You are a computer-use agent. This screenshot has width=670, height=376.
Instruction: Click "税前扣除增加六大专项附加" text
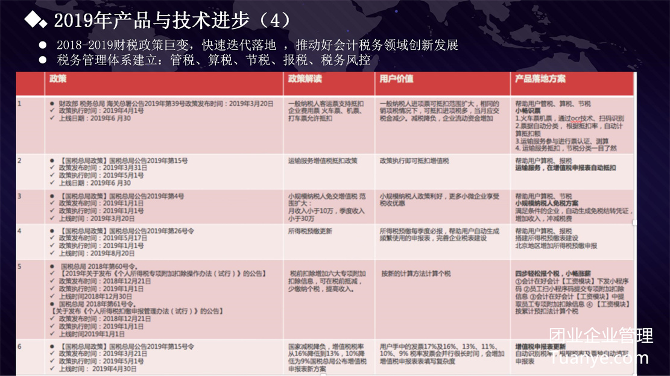click(327, 274)
